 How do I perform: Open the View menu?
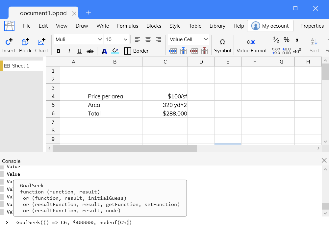pos(62,26)
